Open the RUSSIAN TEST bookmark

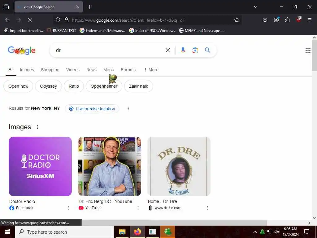62,31
